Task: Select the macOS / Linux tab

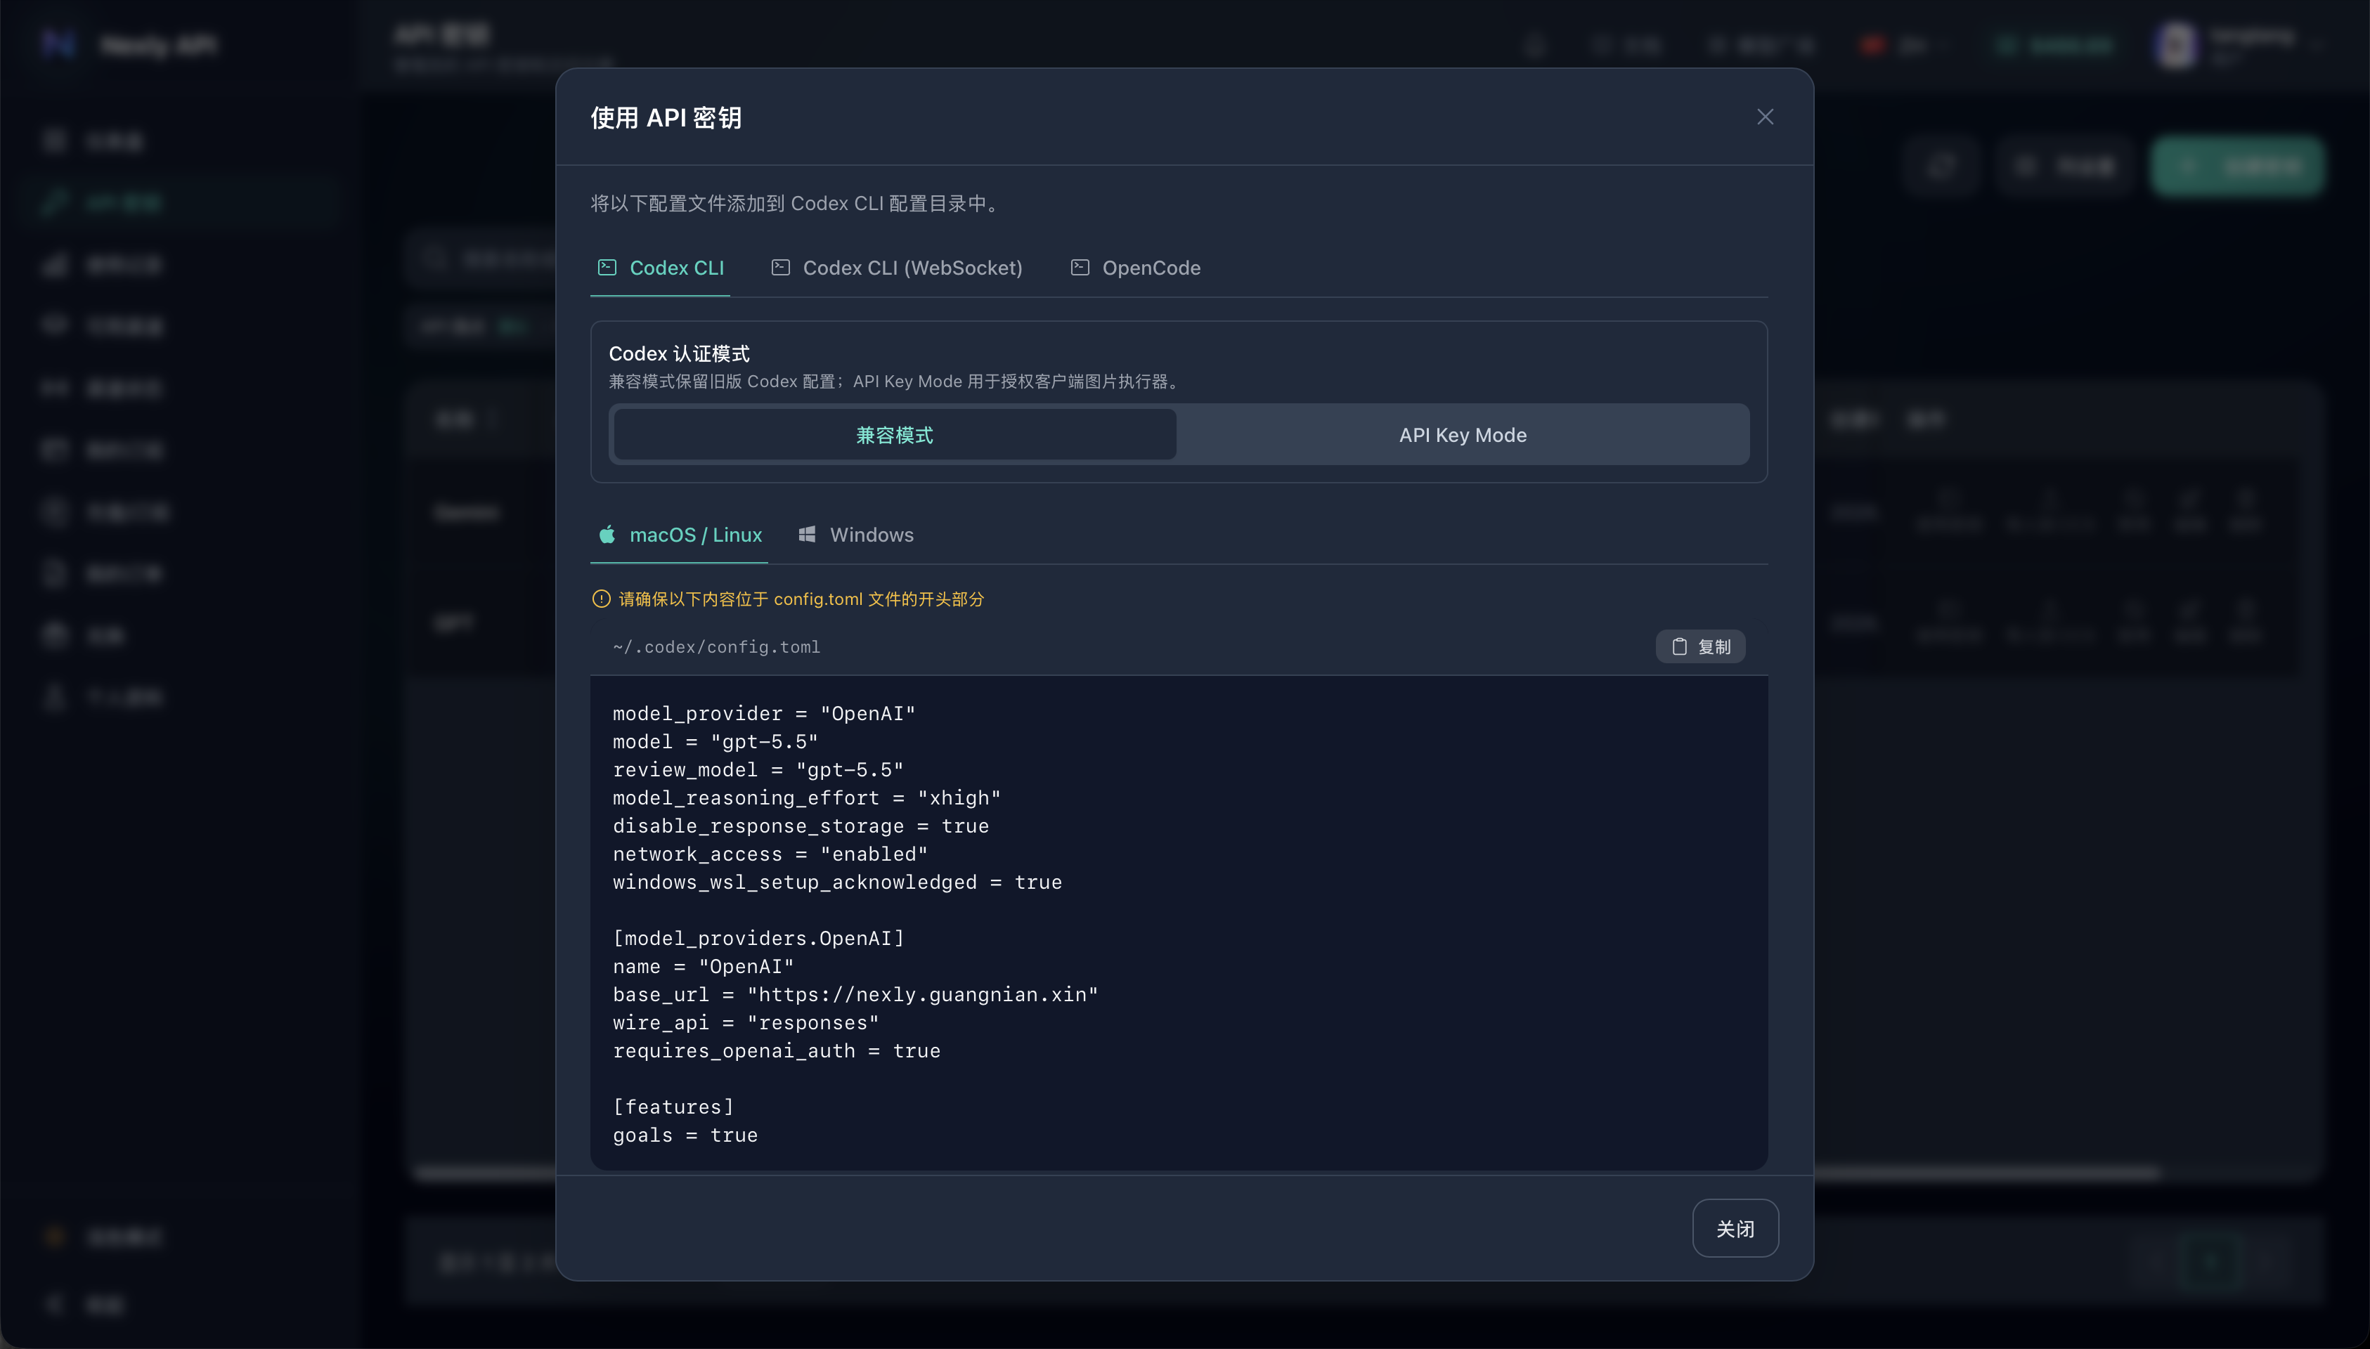Action: 680,535
